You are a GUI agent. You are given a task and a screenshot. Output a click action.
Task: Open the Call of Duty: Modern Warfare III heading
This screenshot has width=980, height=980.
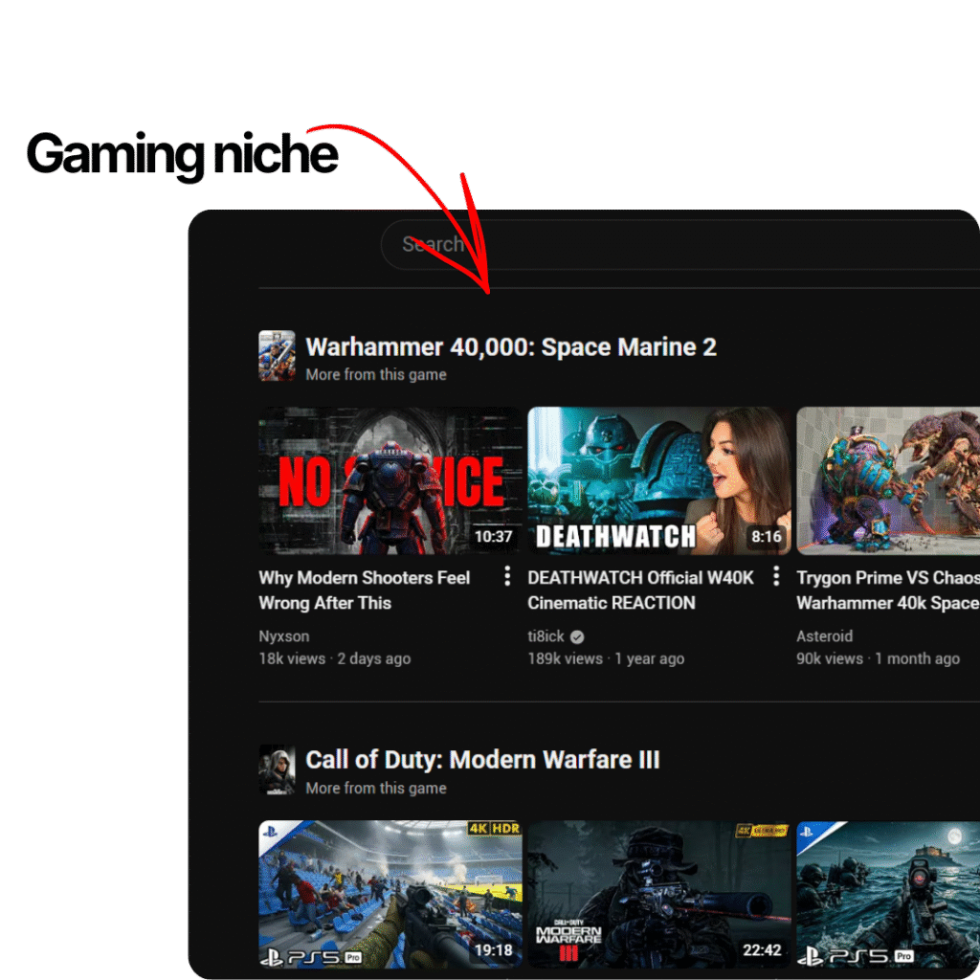482,760
